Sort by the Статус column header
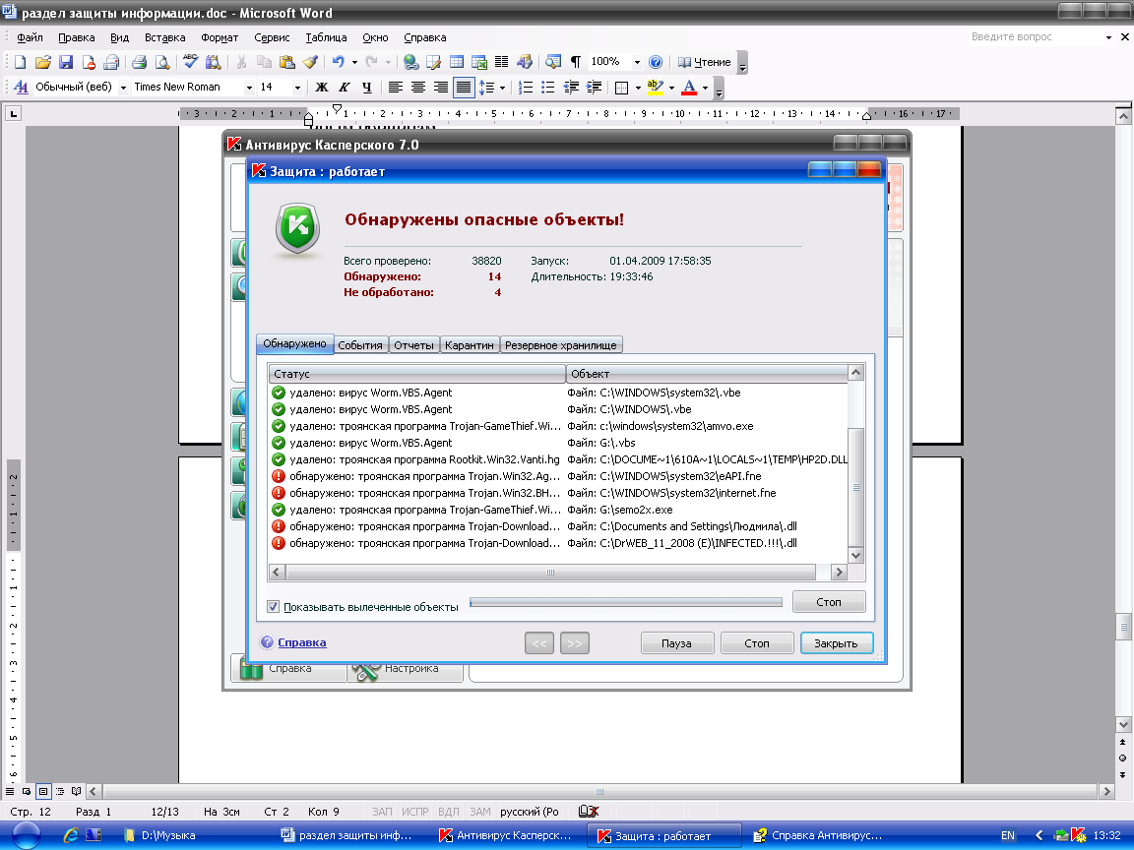 pos(416,374)
